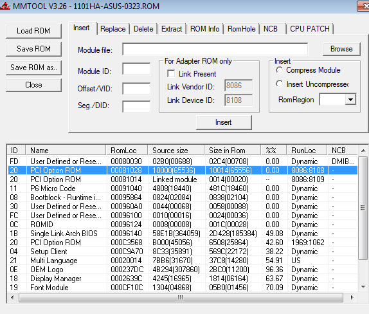The width and height of the screenshot is (369, 314).
Task: Open the RomRegion dropdown
Action: [x=350, y=99]
